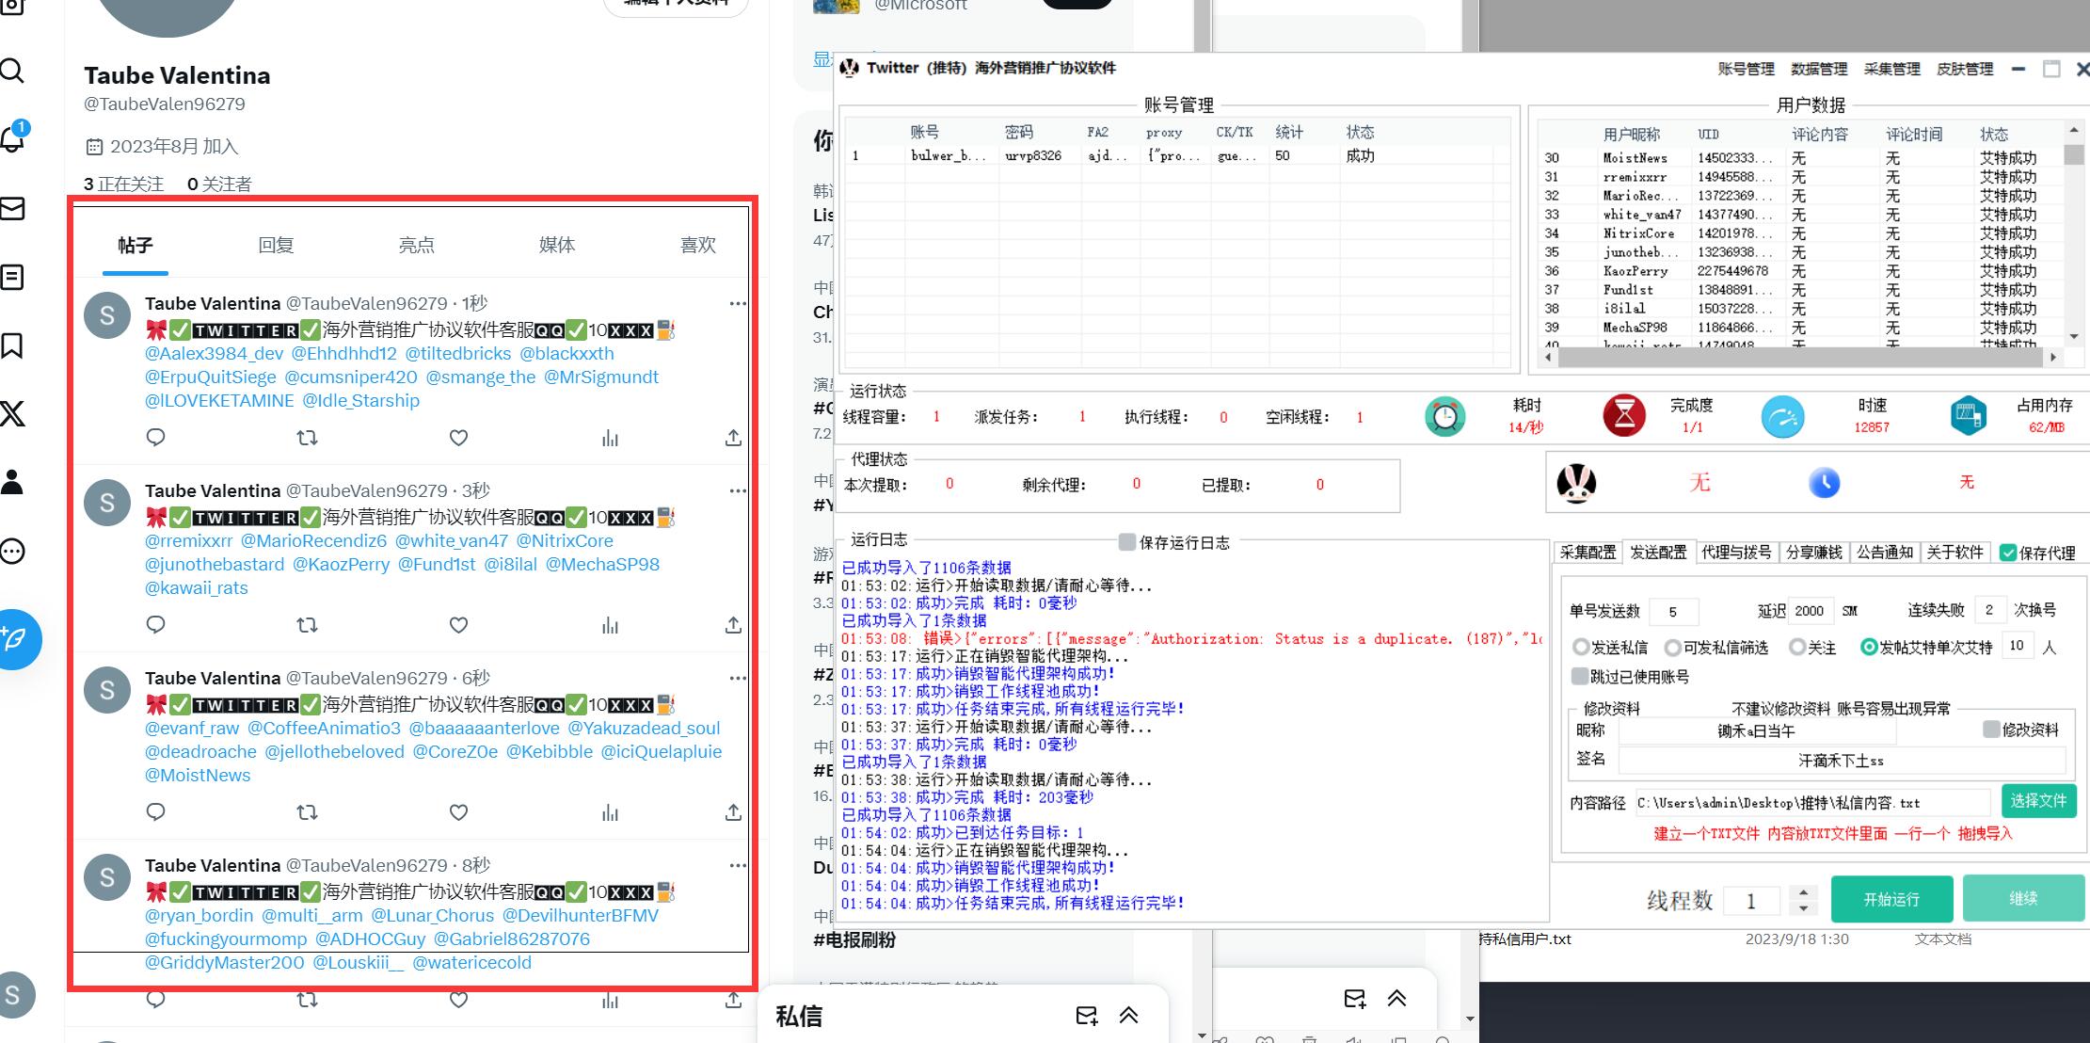Toggle the 保存代理 checkbox
Screen dimensions: 2090x1043
[2008, 553]
